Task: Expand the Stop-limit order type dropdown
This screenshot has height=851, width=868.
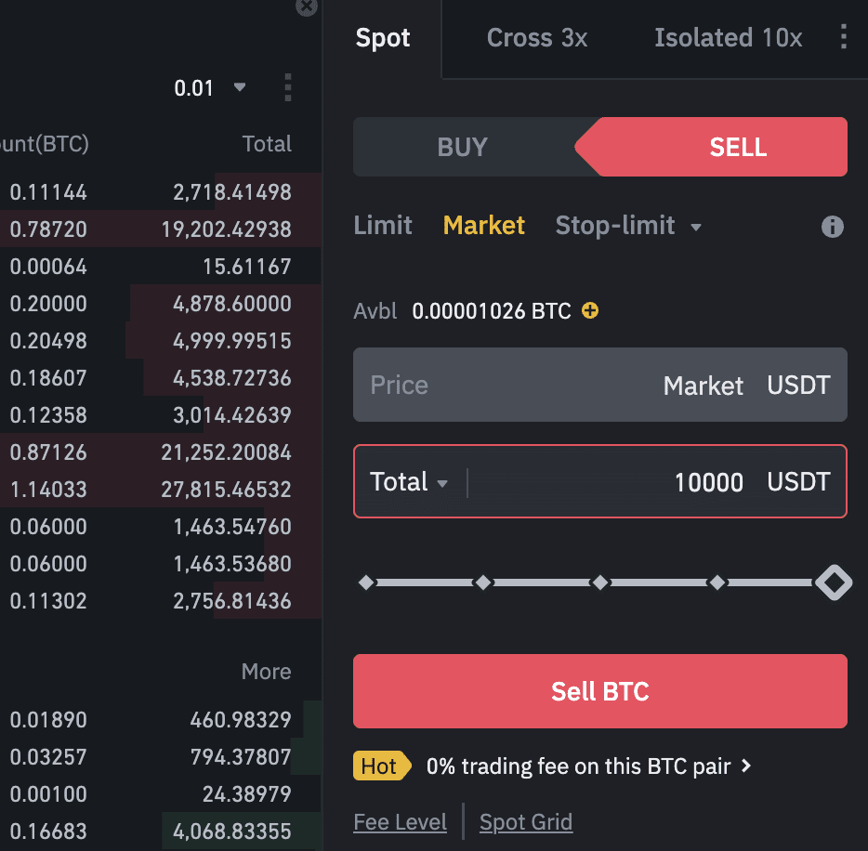Action: 696,227
